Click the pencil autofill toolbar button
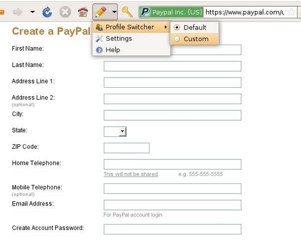The width and height of the screenshot is (301, 241). [101, 12]
